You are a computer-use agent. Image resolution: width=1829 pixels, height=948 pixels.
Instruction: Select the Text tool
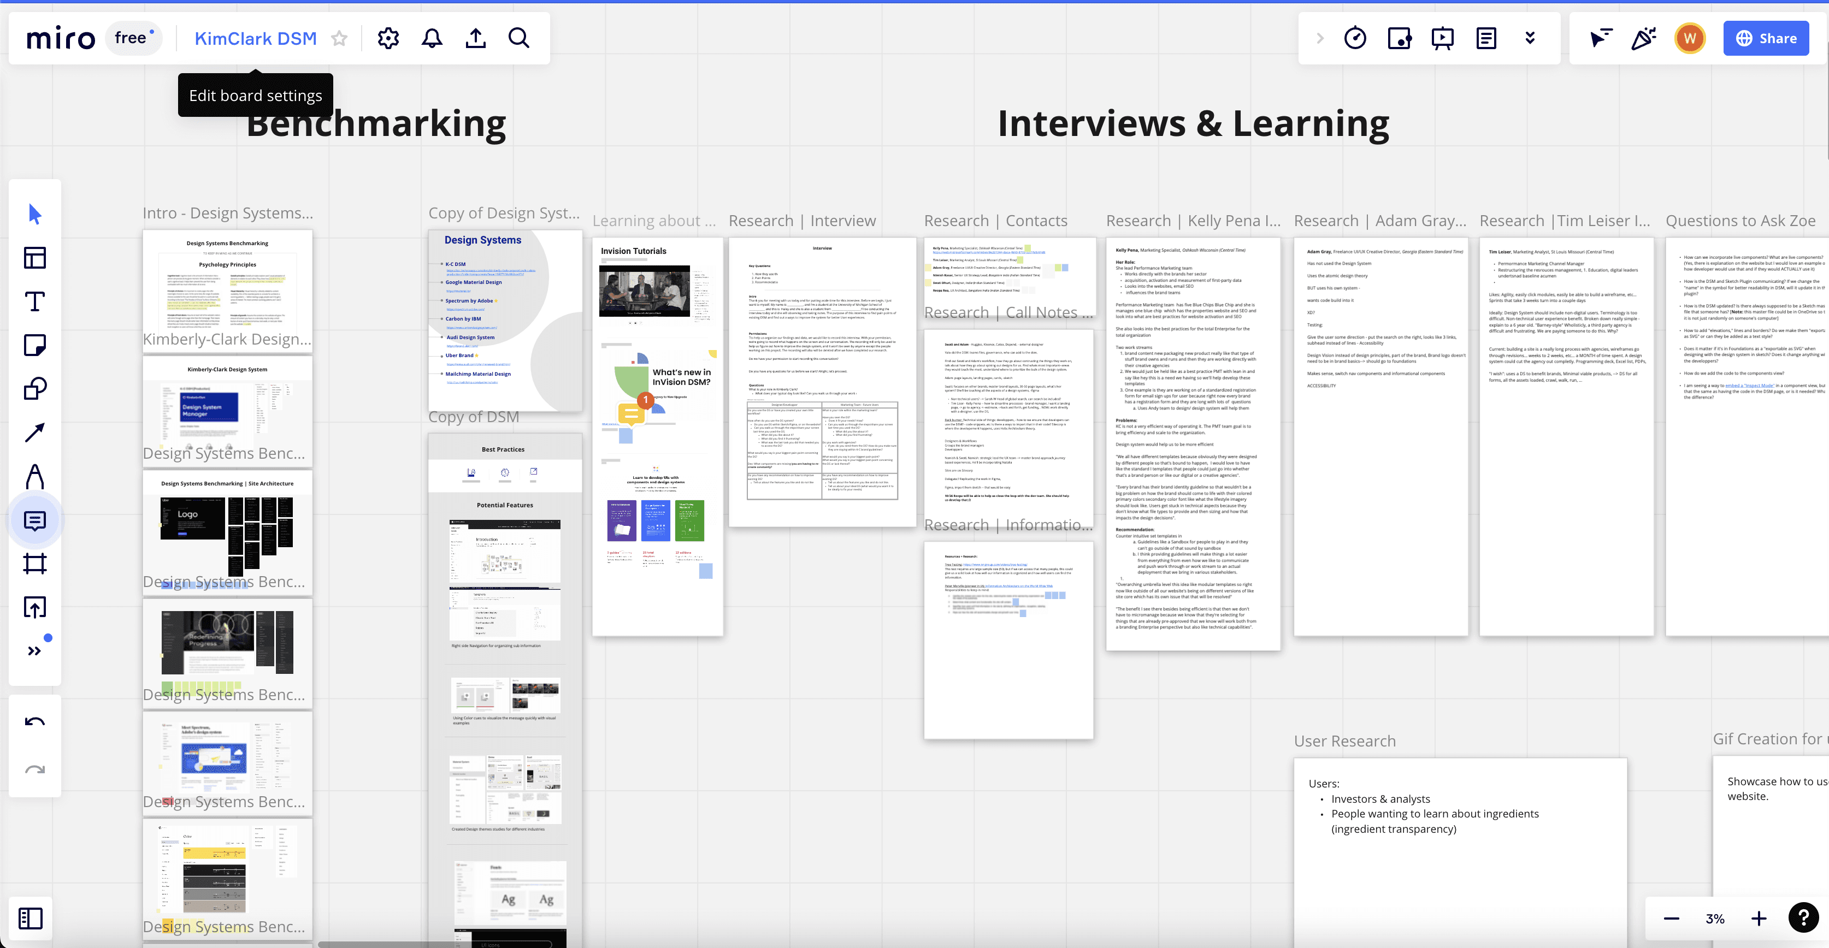coord(35,301)
